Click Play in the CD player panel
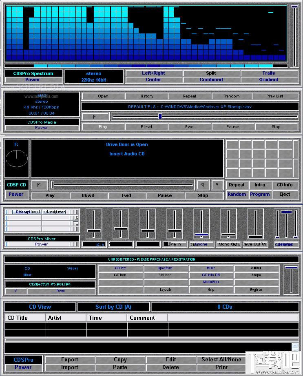Screen dimensions: 303x376 coord(50,195)
